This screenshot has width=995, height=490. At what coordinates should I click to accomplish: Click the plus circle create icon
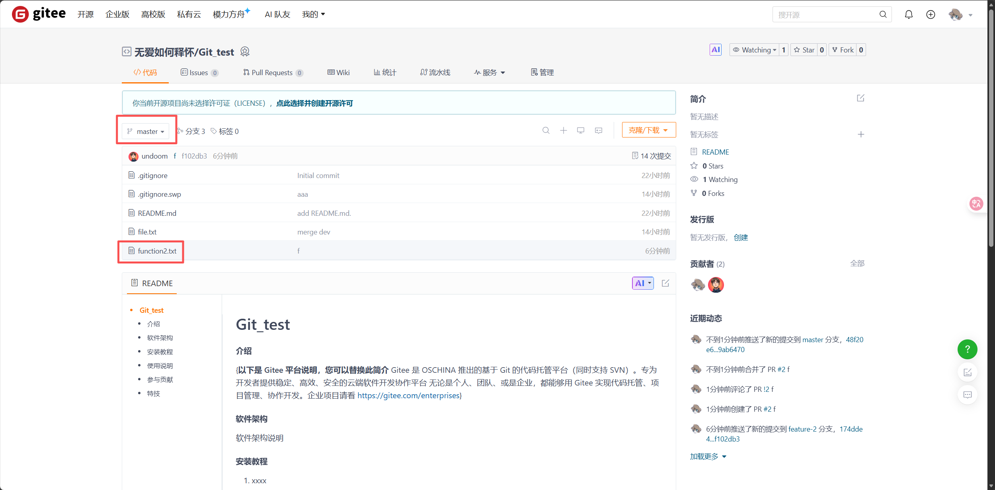coord(931,15)
